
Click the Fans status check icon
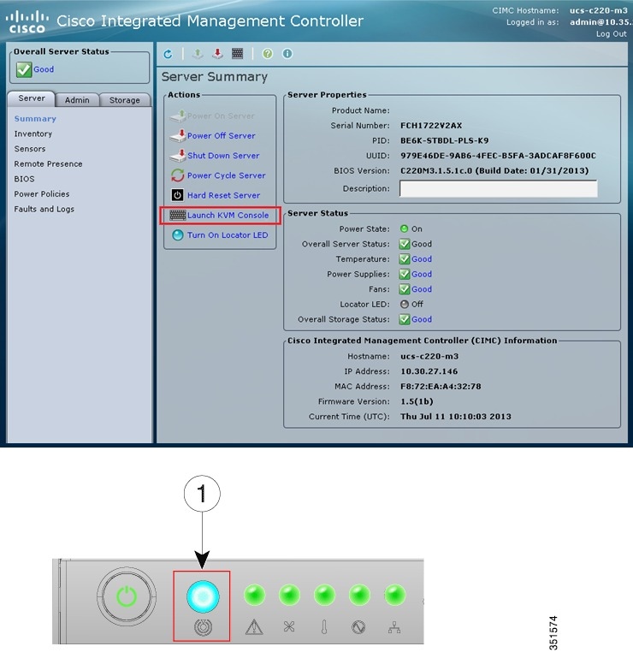(404, 289)
